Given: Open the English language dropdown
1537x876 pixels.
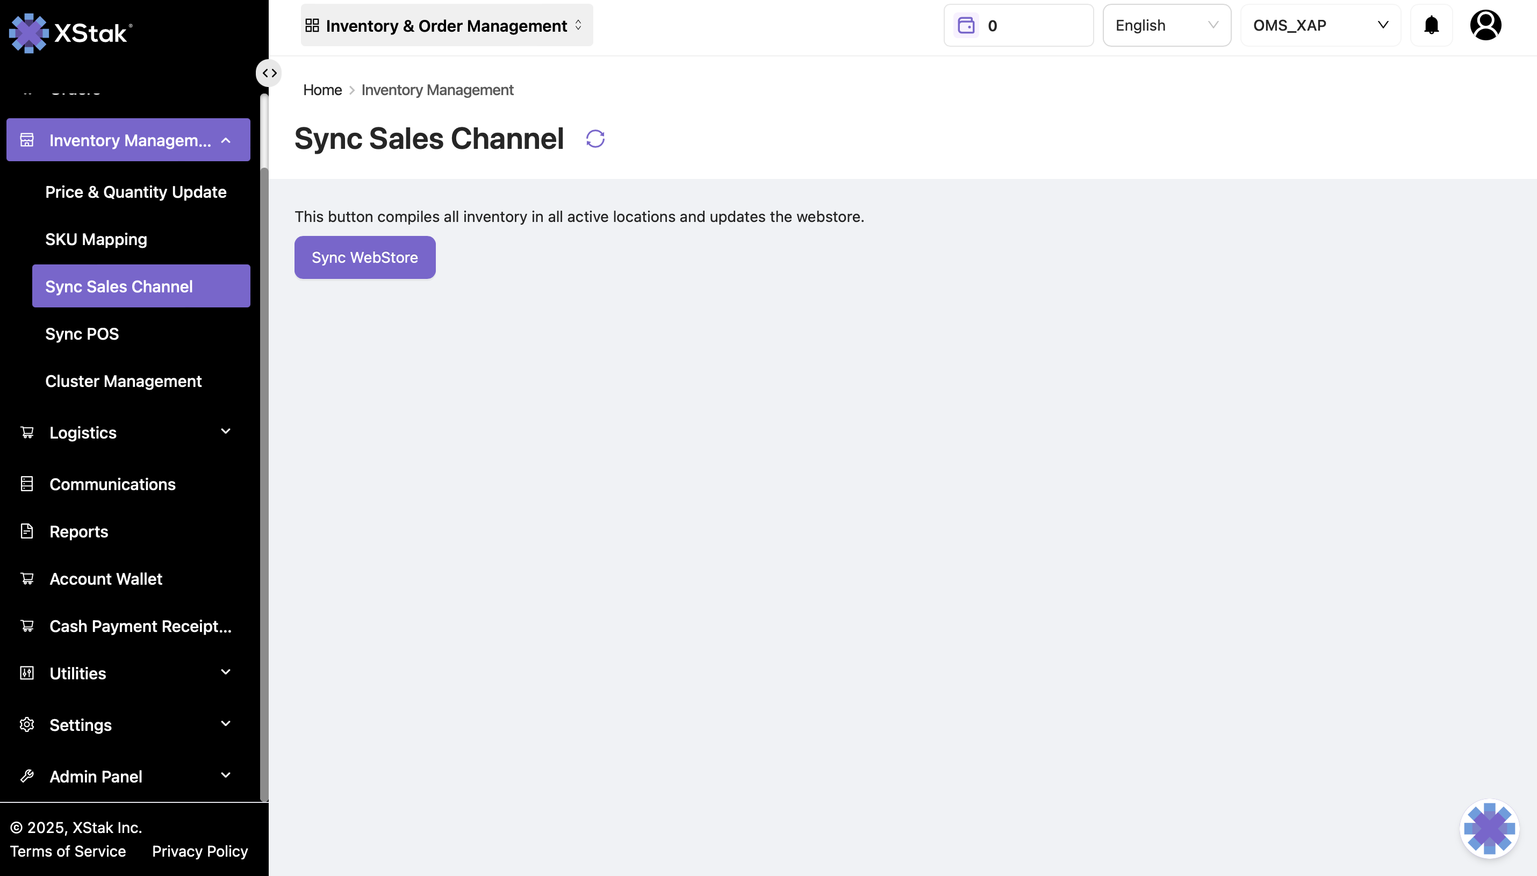Looking at the screenshot, I should tap(1166, 25).
